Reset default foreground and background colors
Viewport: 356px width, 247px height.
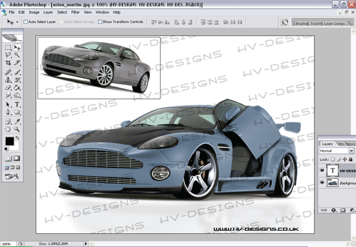pos(6,149)
